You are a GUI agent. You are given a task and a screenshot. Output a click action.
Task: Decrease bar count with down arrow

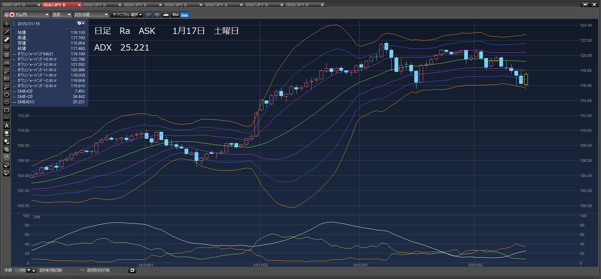(x=29, y=270)
